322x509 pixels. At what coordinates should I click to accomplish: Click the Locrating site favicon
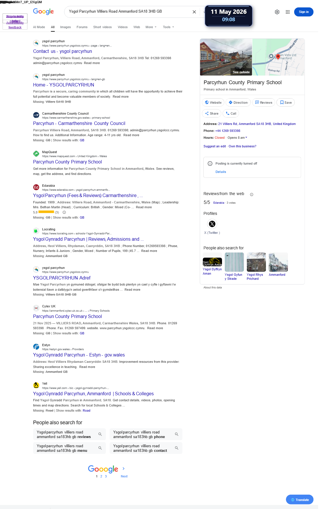coord(36,231)
